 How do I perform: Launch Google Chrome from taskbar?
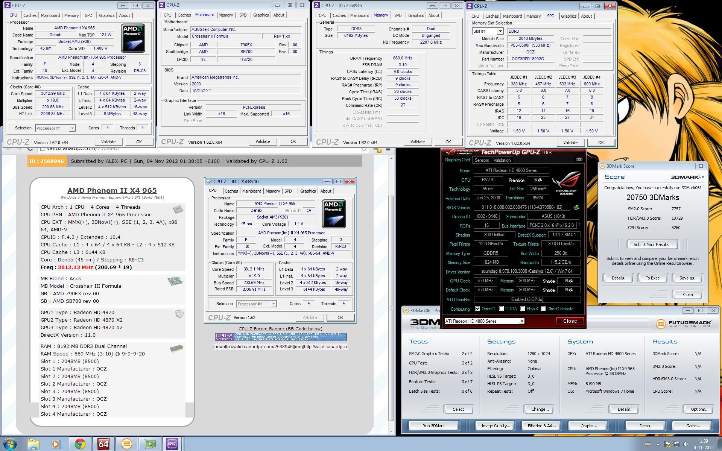tap(80, 444)
